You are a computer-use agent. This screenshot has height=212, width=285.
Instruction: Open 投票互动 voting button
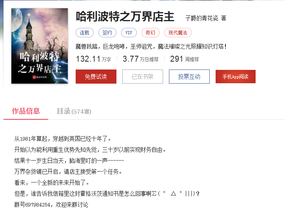pos(189,77)
